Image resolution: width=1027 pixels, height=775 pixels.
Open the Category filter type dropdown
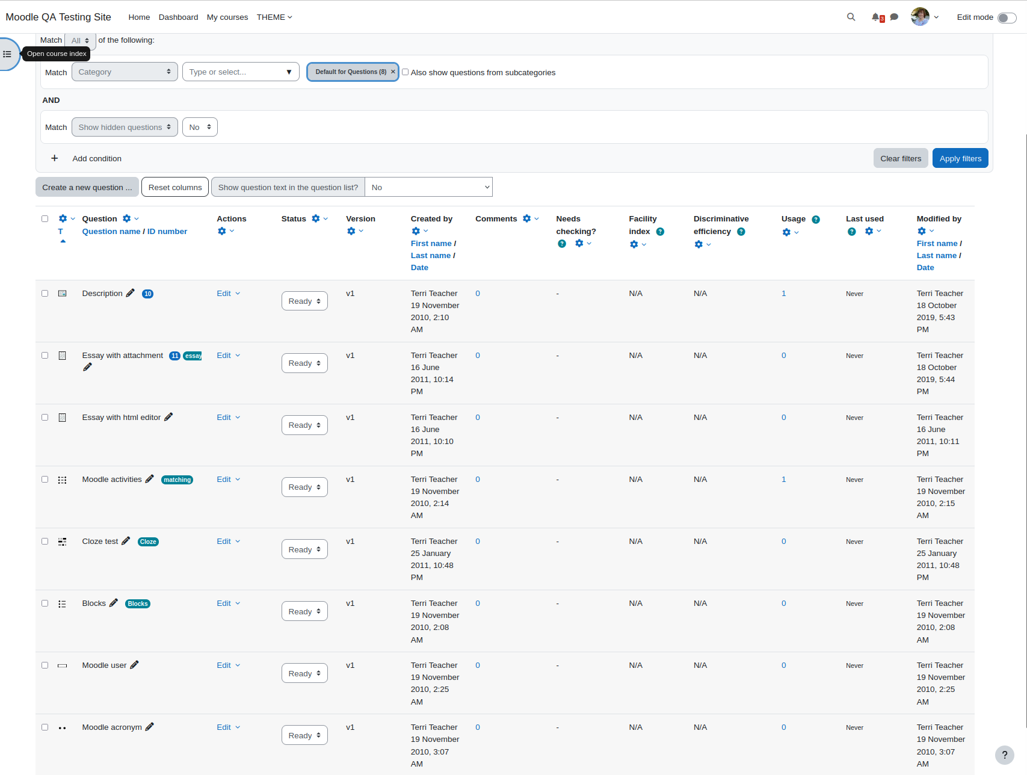(x=125, y=72)
